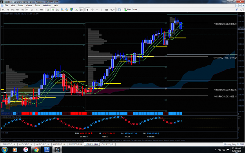
Task: Open the Window menu
Action: pos(47,5)
